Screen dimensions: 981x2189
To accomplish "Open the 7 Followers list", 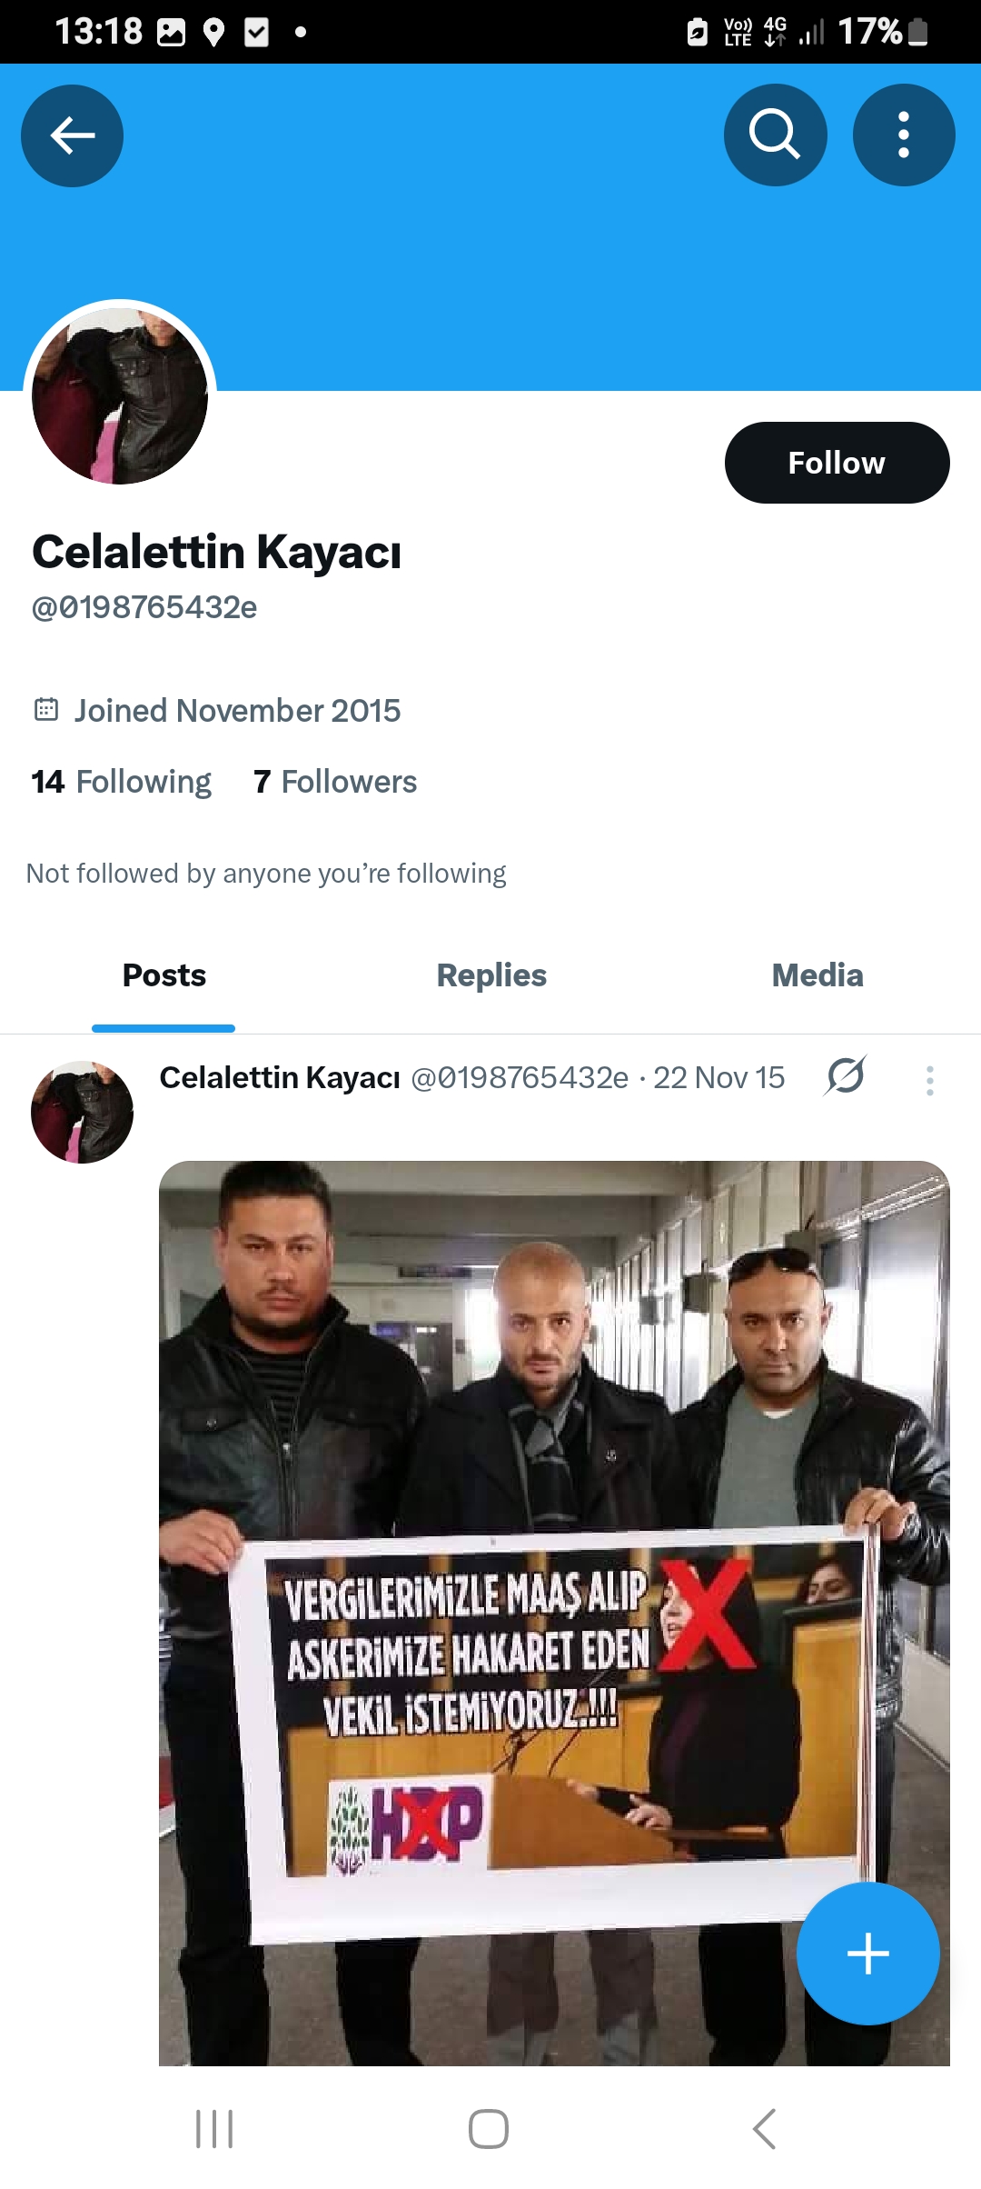I will pos(335,782).
